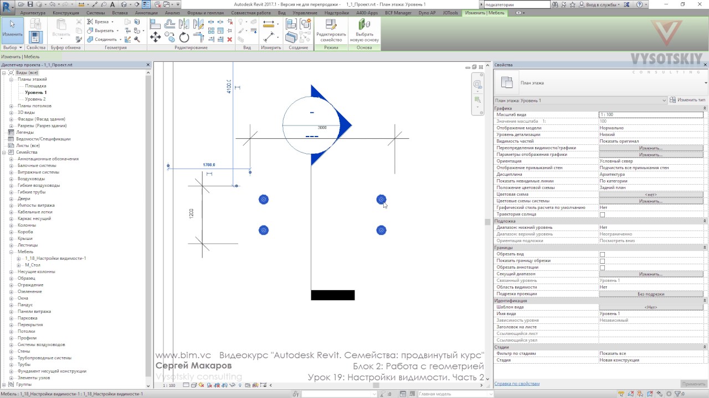This screenshot has height=398, width=709.
Task: Expand the Двери family node
Action: pyautogui.click(x=11, y=198)
